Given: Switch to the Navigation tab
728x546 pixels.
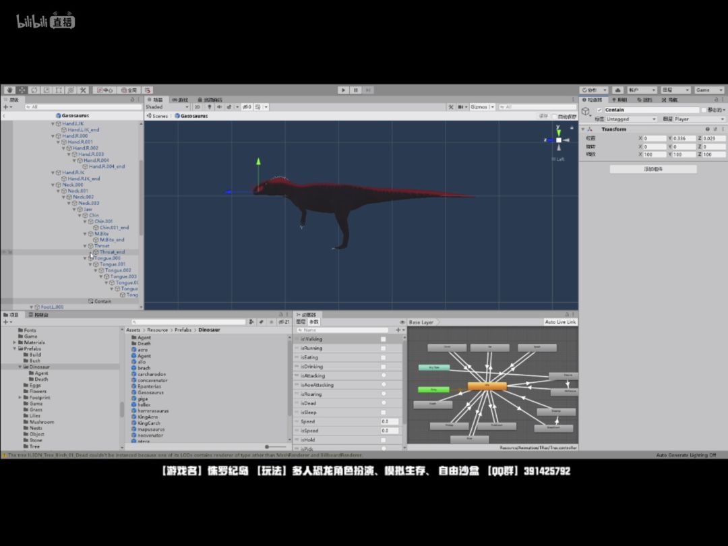Looking at the screenshot, I should click(x=669, y=100).
